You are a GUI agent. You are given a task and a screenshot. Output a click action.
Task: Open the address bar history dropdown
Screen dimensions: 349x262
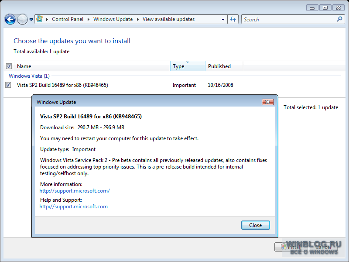tap(223, 19)
